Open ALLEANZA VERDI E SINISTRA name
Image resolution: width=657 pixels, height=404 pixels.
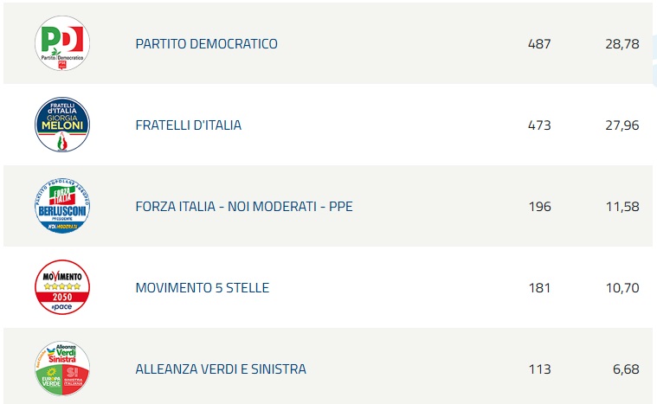pyautogui.click(x=221, y=369)
